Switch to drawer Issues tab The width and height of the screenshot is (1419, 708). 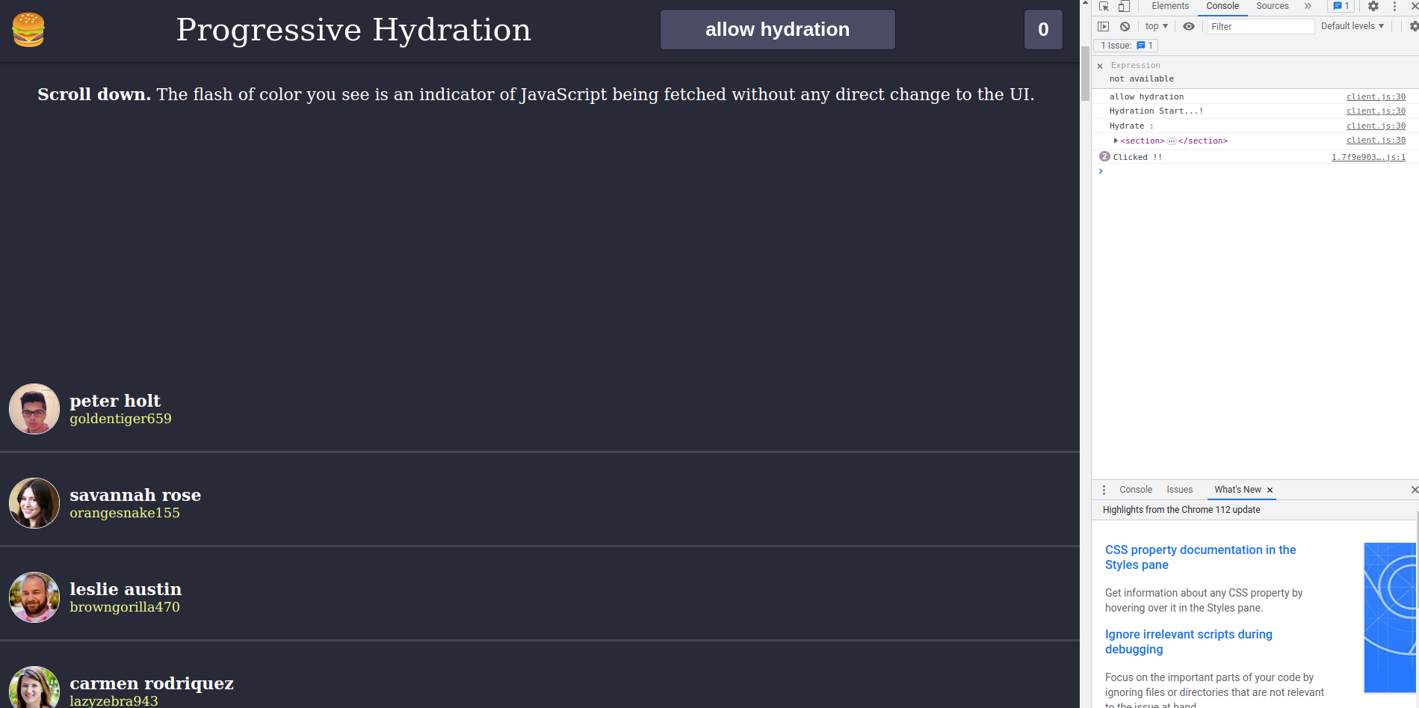pos(1179,490)
